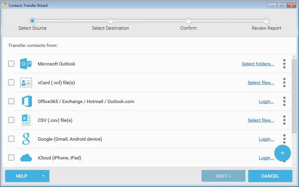299x187 pixels.
Task: Go to the Select Destination step
Action: 110,21
